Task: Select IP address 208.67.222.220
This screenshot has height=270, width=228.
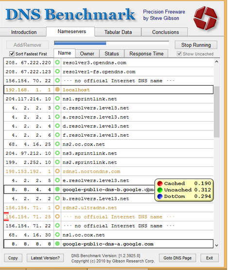Action: [x=28, y=63]
